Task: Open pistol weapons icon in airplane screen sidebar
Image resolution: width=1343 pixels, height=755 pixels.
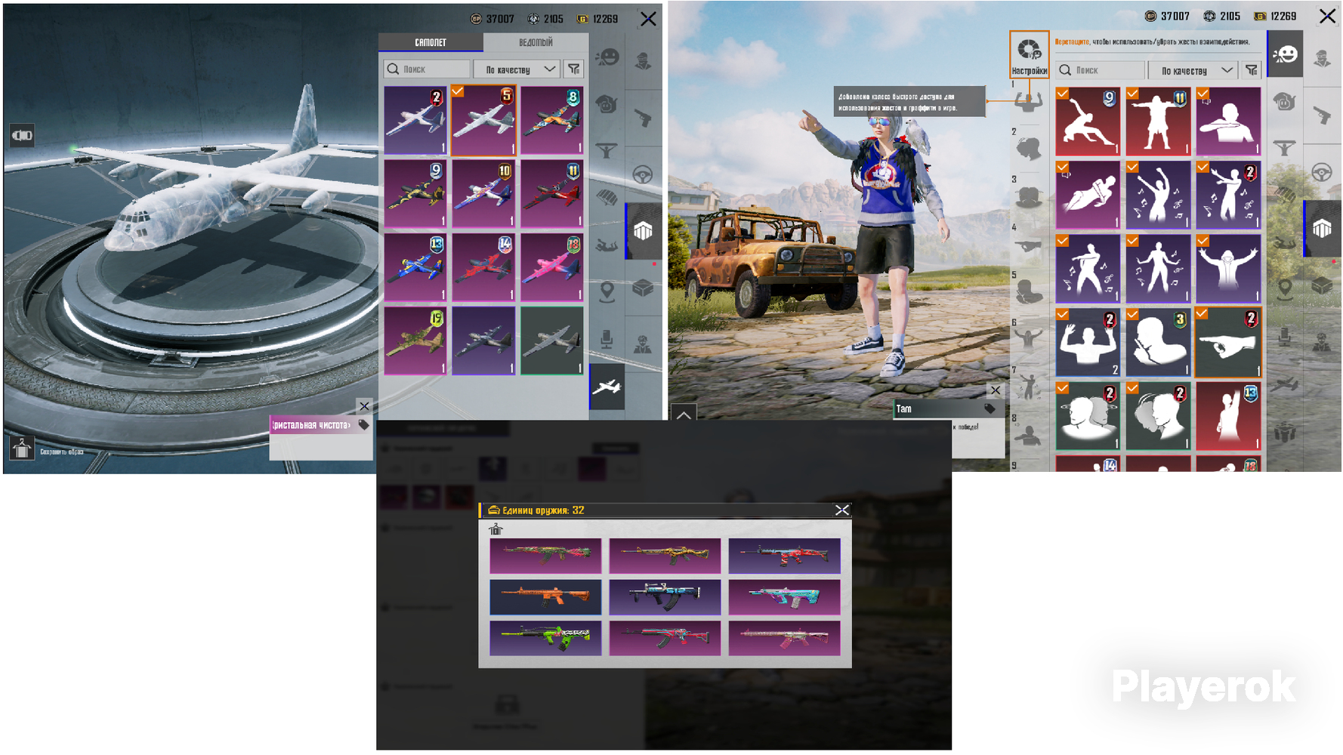Action: point(643,117)
